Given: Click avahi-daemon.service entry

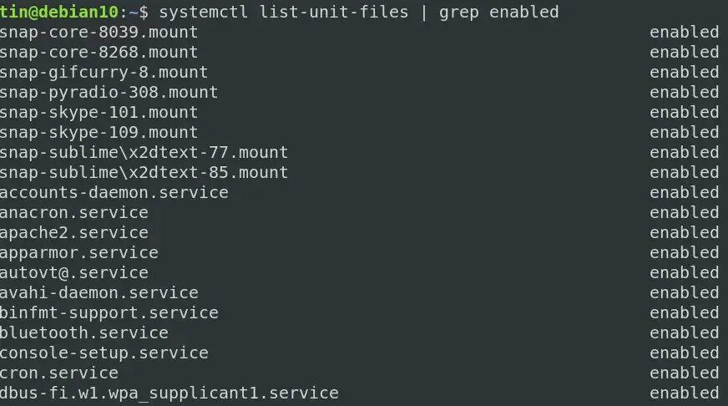Looking at the screenshot, I should pos(99,293).
